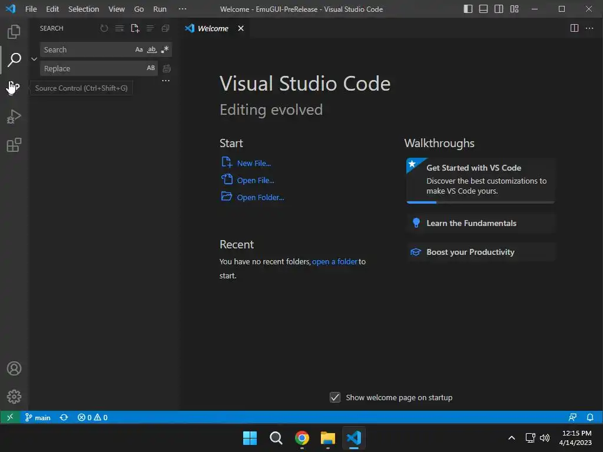
Task: Click the Feedback status bar icon
Action: tap(572, 417)
